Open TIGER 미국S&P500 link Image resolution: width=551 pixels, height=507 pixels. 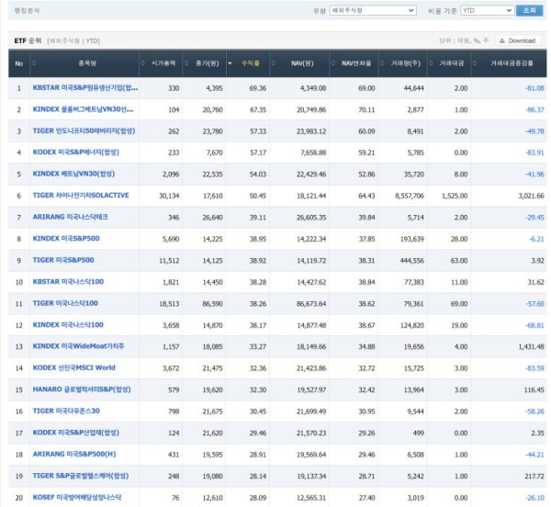[x=63, y=260]
